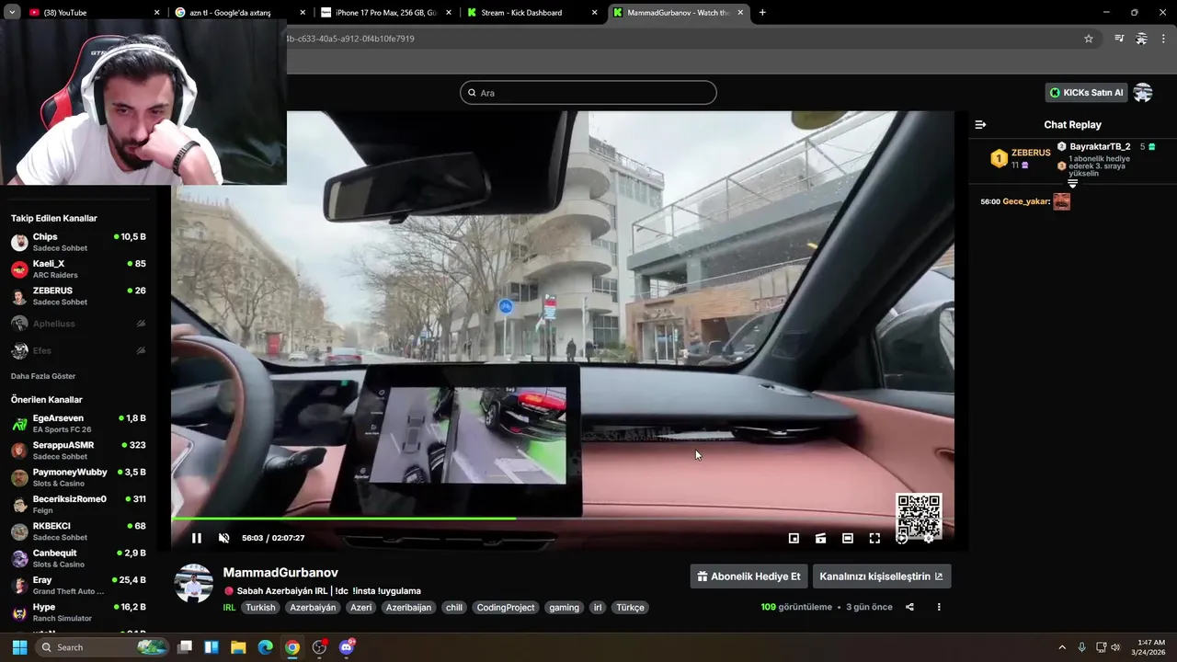The image size is (1177, 662).
Task: Select the IRL category link
Action: pyautogui.click(x=229, y=608)
